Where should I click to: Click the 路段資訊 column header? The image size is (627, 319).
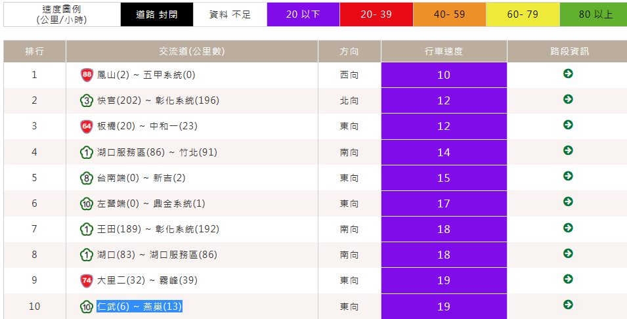pos(567,51)
